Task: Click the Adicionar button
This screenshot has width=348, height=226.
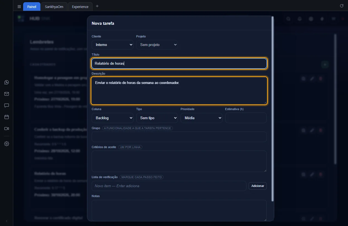Action: pyautogui.click(x=258, y=186)
